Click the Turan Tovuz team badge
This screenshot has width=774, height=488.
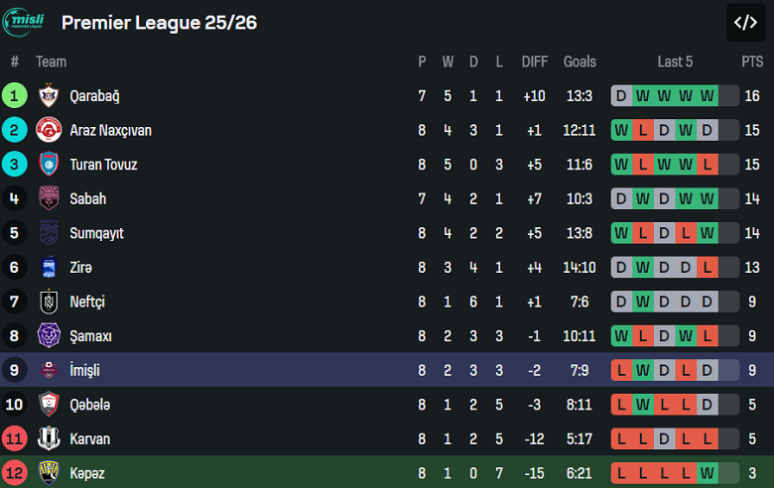[x=49, y=165]
